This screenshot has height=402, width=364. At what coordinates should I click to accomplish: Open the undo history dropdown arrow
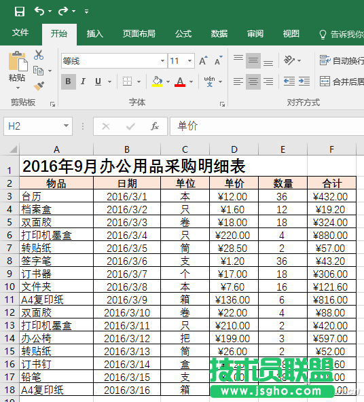click(x=50, y=12)
